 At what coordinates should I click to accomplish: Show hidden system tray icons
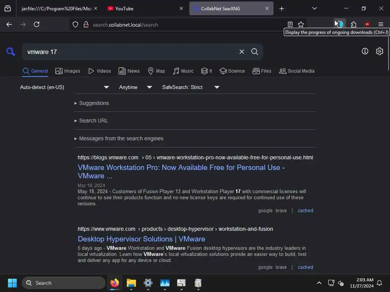click(x=319, y=283)
